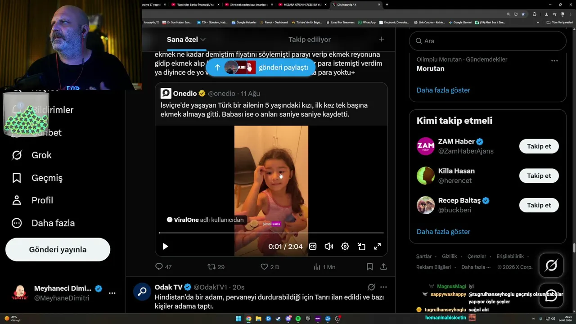Reply to the Onedio quoted post

pyautogui.click(x=163, y=267)
